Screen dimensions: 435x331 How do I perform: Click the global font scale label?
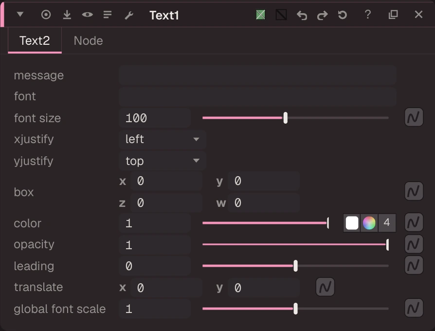tap(60, 309)
